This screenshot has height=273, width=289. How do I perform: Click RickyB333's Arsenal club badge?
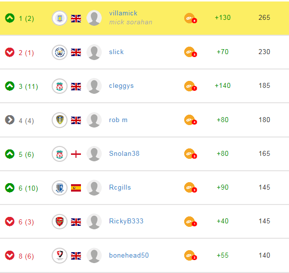(x=60, y=221)
